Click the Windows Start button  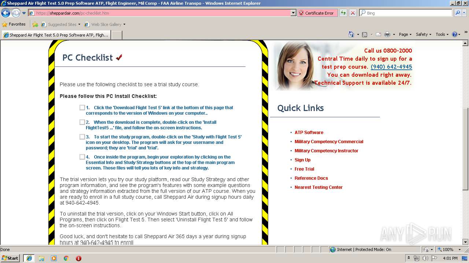pyautogui.click(x=10, y=258)
